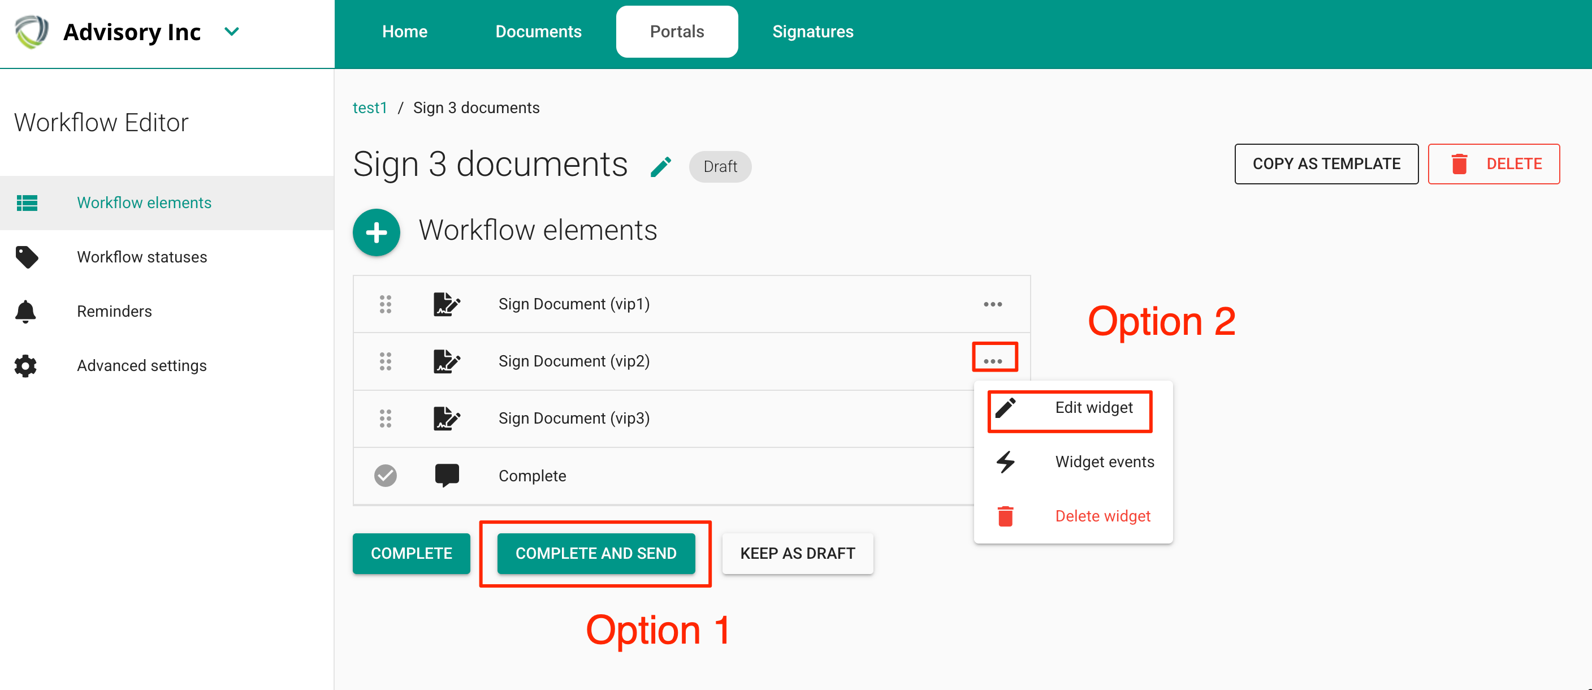Click the Widget events lightning icon
This screenshot has width=1592, height=690.
[1005, 462]
